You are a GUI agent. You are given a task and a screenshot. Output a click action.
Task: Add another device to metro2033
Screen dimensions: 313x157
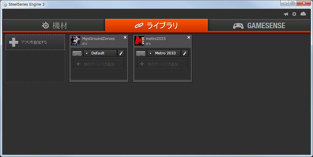pos(162,64)
